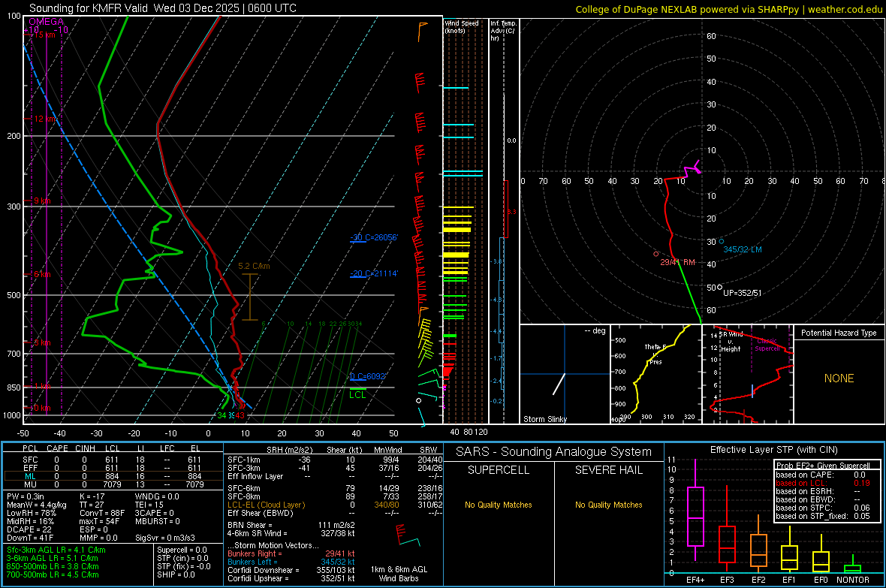Image resolution: width=886 pixels, height=588 pixels.
Task: Open the weather.cod.edu NEXLAB credit link
Action: (x=728, y=9)
